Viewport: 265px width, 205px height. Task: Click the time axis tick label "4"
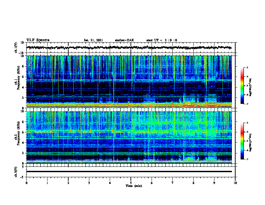tap(110, 183)
